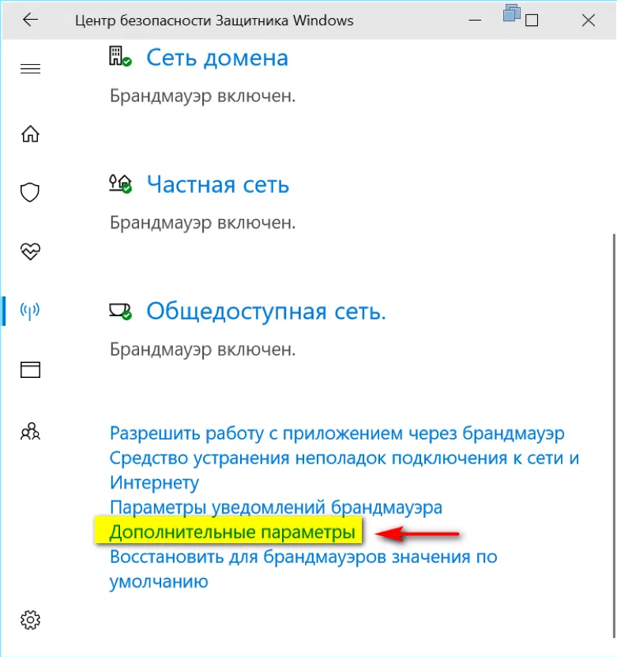This screenshot has height=657, width=617.
Task: Click Брандмауэр включен text under Частная сеть
Action: [202, 223]
